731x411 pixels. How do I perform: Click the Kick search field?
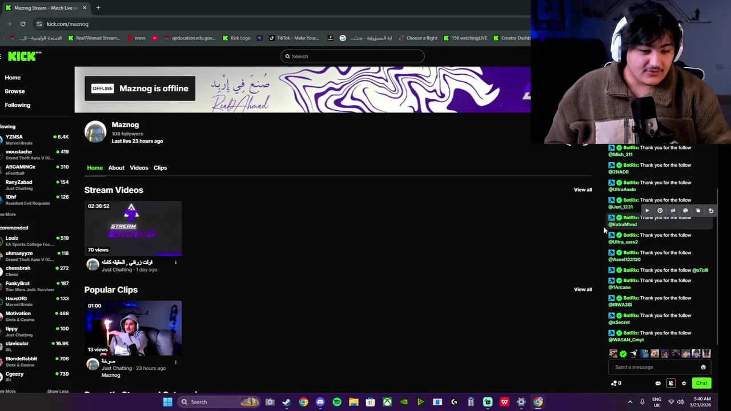pyautogui.click(x=352, y=56)
